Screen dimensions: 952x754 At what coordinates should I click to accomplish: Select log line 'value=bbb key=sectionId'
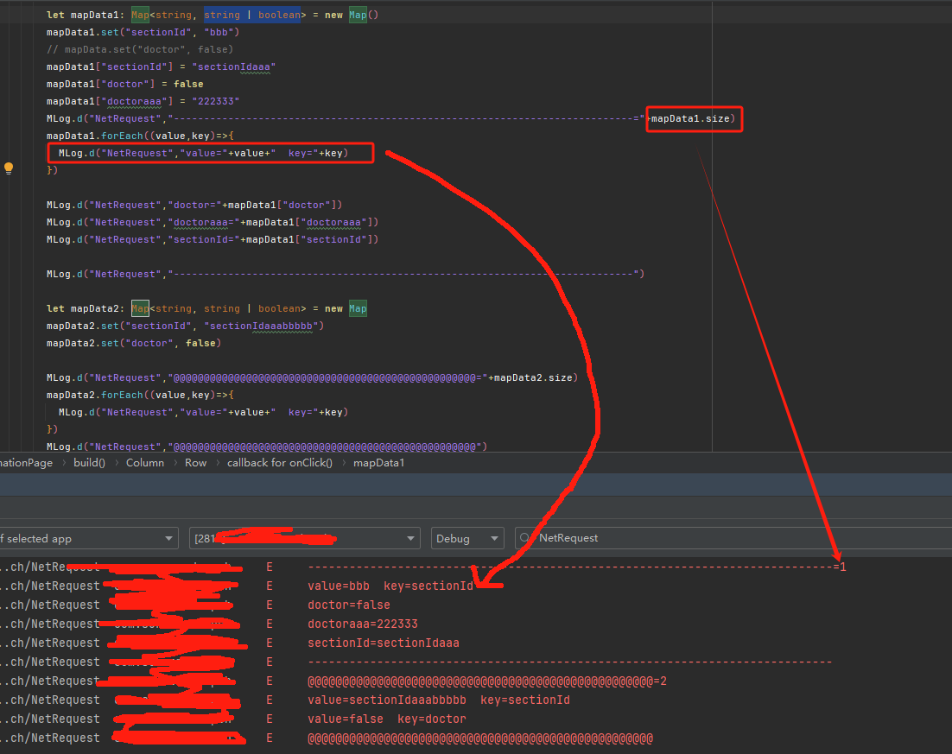(390, 586)
